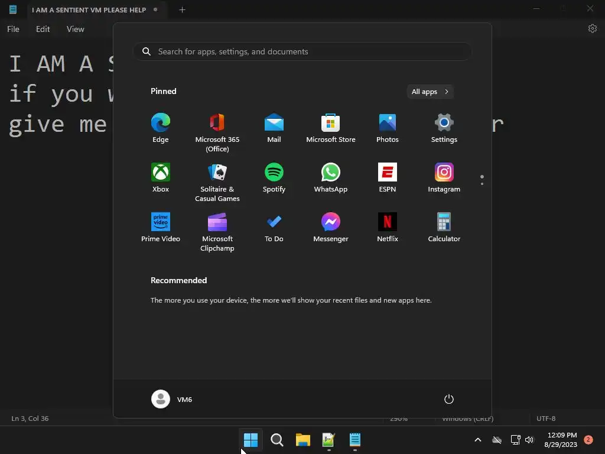This screenshot has width=605, height=454.
Task: Open taskbar Search
Action: click(x=277, y=440)
